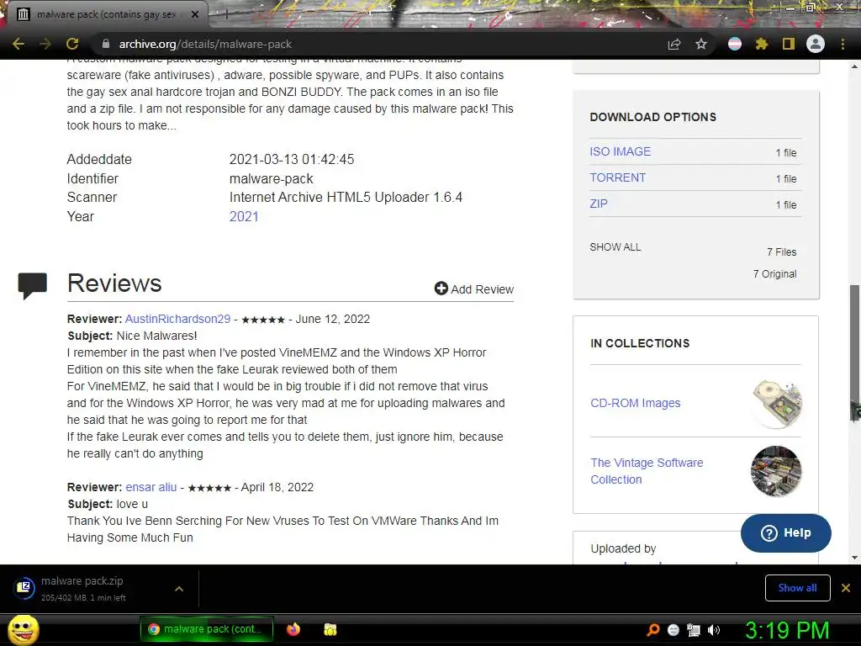This screenshot has height=646, width=861.
Task: Open reviewer ensar aliu profile
Action: click(151, 487)
